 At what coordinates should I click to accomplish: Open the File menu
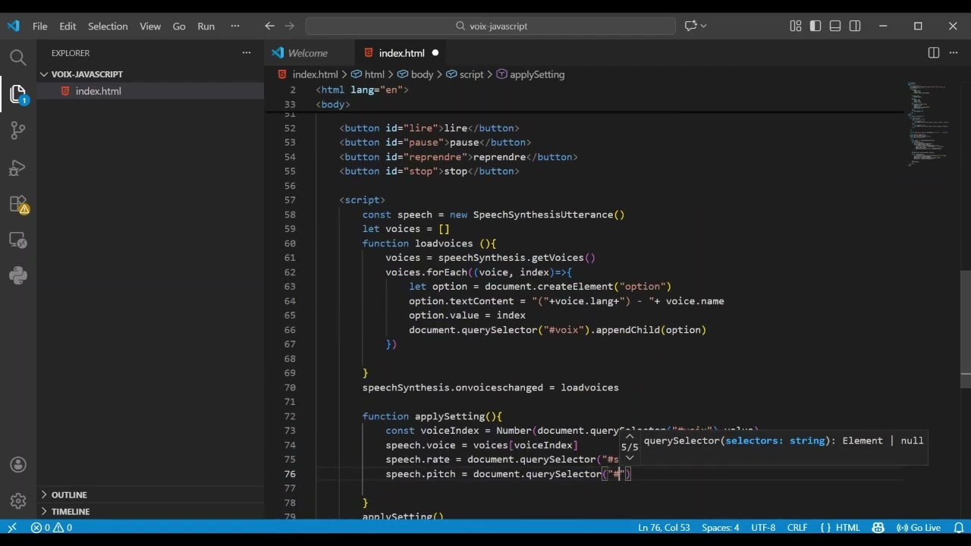coord(39,26)
